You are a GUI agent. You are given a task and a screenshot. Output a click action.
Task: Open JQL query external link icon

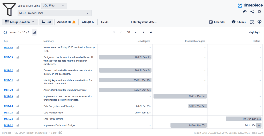click(60, 133)
